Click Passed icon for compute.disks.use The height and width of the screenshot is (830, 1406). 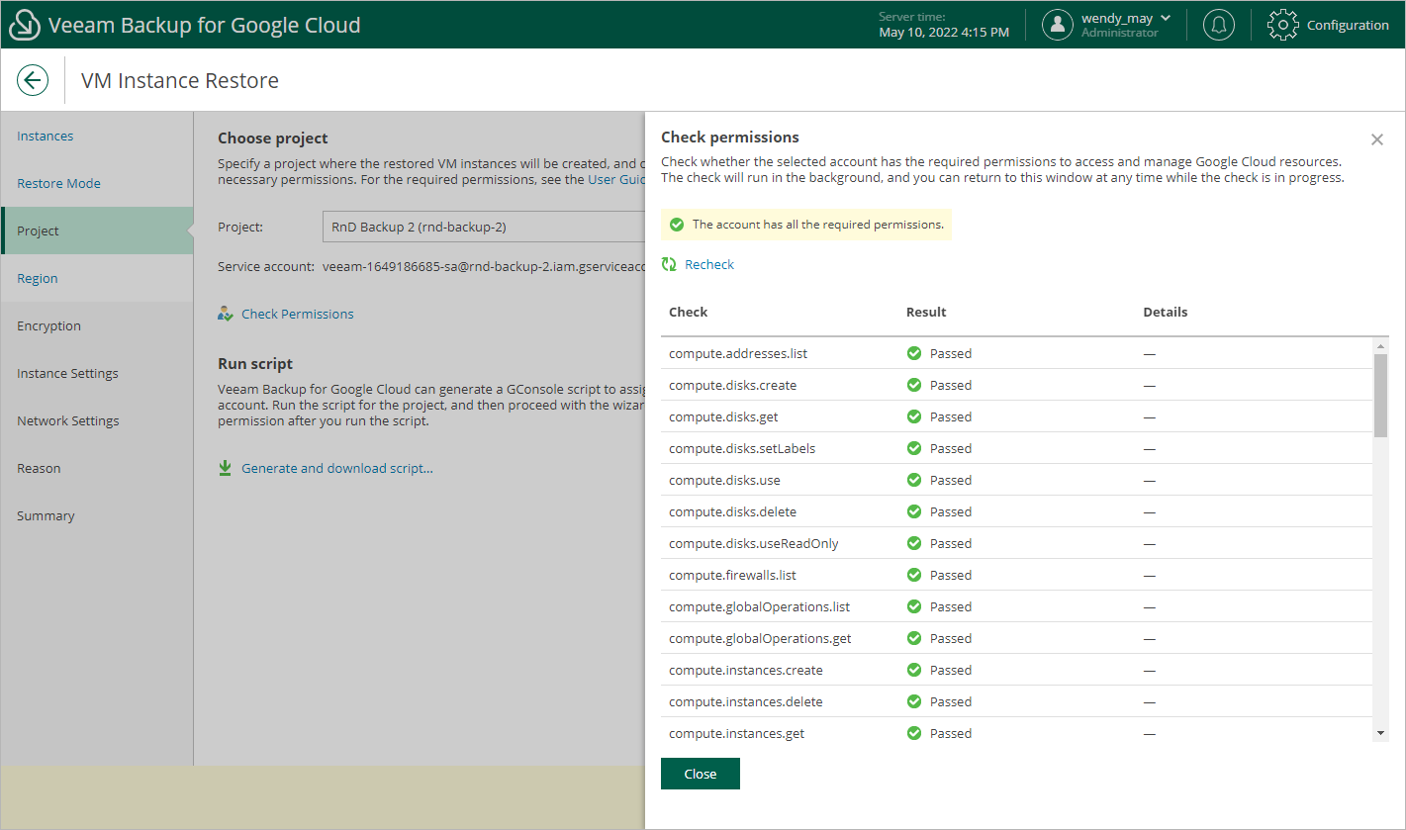(x=914, y=480)
